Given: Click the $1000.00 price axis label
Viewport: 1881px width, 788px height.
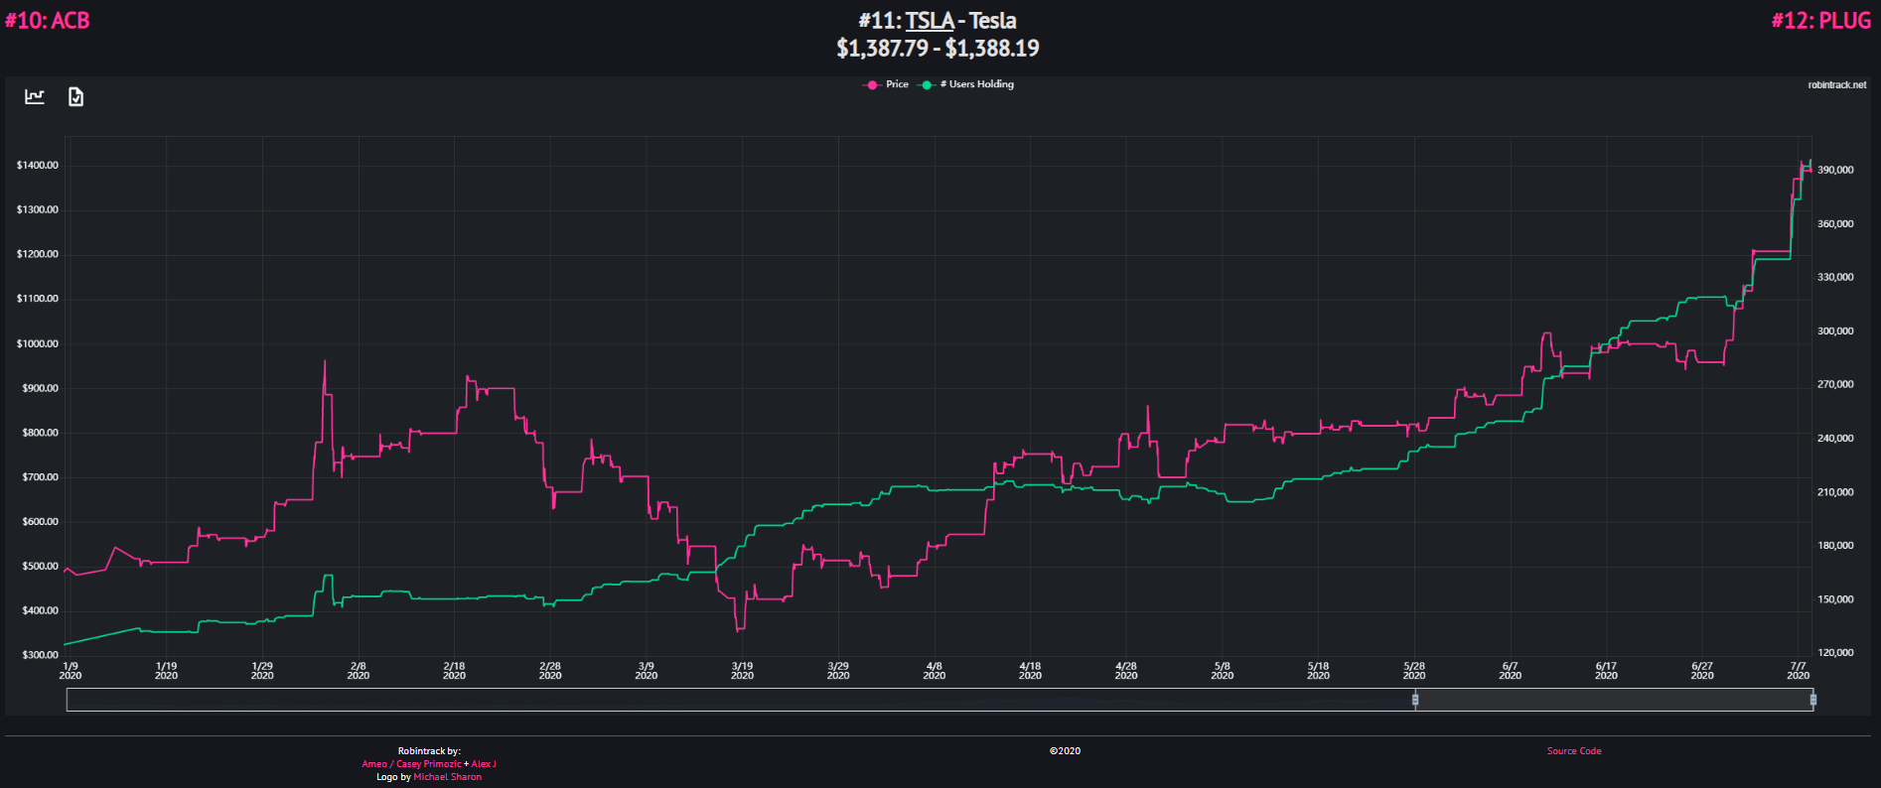Looking at the screenshot, I should [38, 344].
